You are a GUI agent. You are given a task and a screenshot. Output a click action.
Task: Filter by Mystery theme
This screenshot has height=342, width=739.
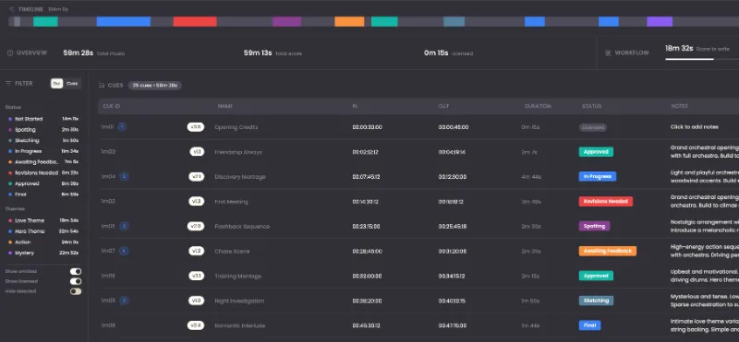(42, 254)
